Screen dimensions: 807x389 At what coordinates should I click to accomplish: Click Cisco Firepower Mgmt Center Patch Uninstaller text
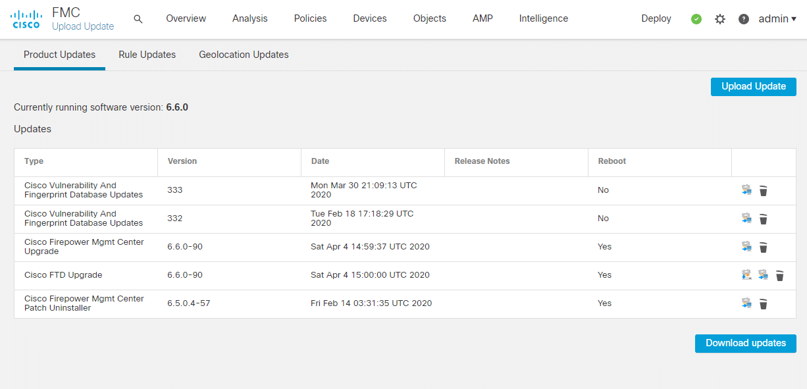coord(84,303)
